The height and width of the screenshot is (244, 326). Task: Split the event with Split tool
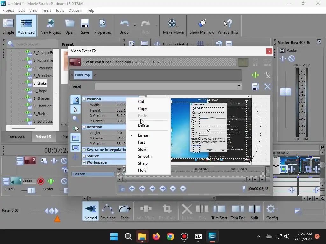click(x=254, y=212)
